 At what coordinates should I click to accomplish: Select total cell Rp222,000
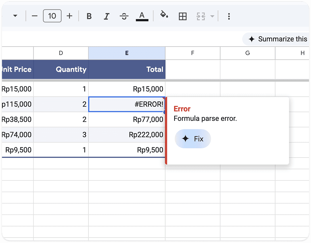[127, 135]
